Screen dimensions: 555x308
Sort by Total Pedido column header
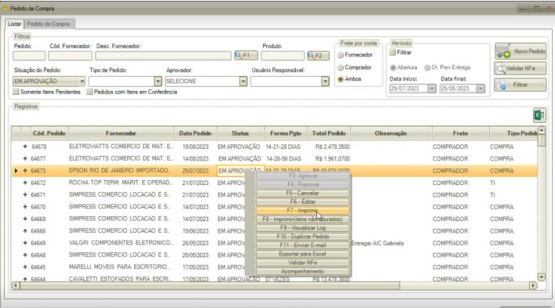tap(328, 133)
